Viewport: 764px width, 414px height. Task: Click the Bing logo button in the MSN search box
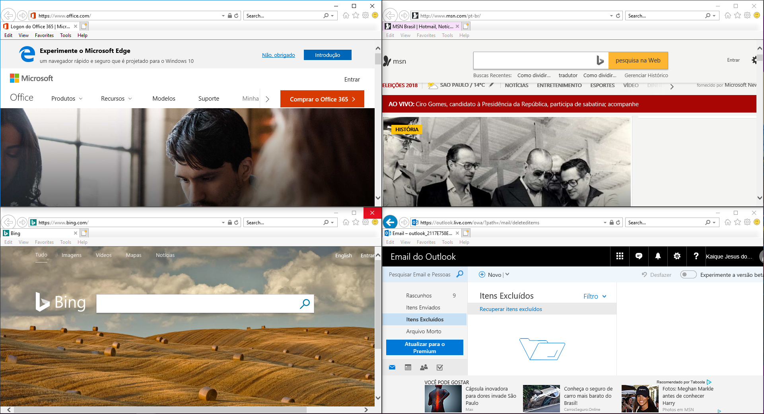600,60
